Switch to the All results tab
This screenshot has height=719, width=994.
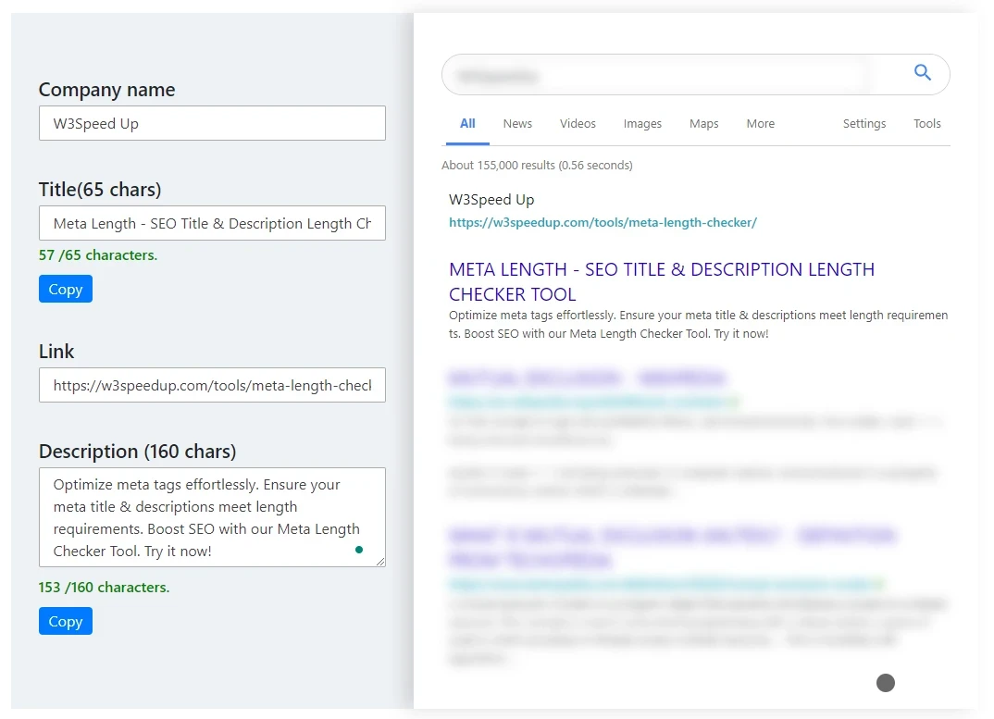[x=467, y=124]
